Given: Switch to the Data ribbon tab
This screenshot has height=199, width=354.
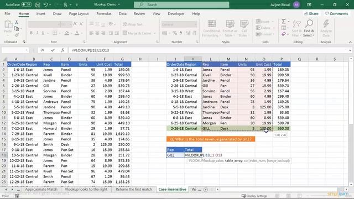Looking at the screenshot, I should pos(123,14).
